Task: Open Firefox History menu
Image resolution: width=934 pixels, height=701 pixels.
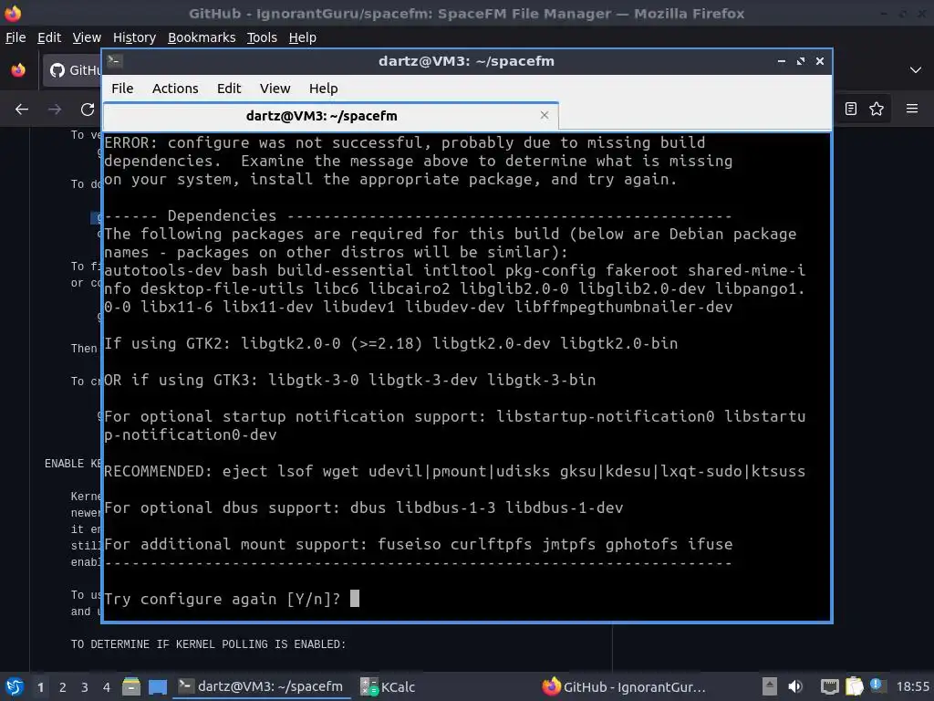Action: click(x=134, y=37)
